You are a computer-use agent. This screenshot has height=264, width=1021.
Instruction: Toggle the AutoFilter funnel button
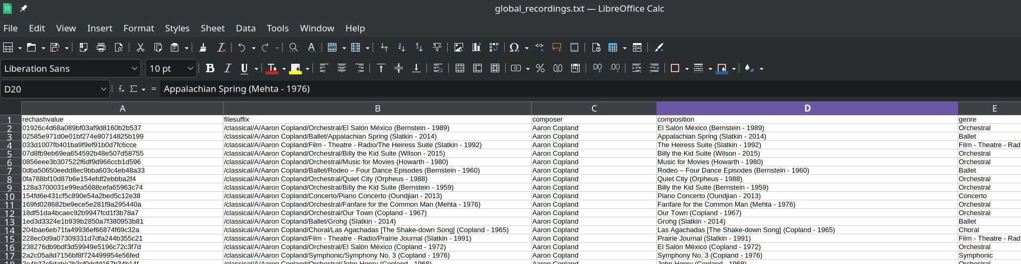437,48
